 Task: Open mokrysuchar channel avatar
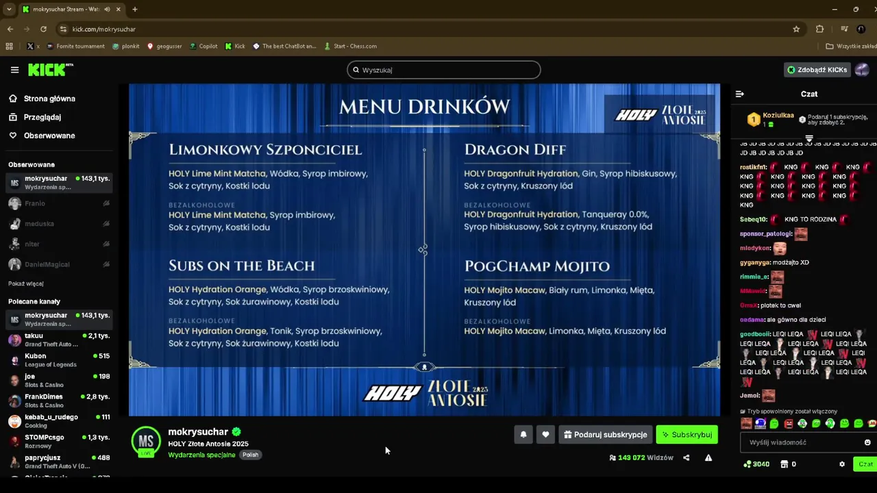[x=146, y=442]
